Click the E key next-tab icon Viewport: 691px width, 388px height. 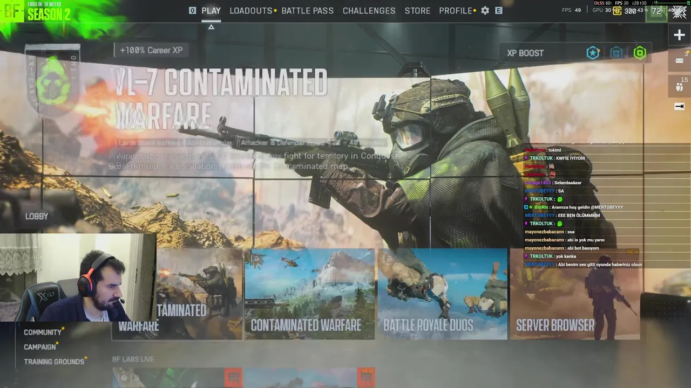click(x=499, y=10)
